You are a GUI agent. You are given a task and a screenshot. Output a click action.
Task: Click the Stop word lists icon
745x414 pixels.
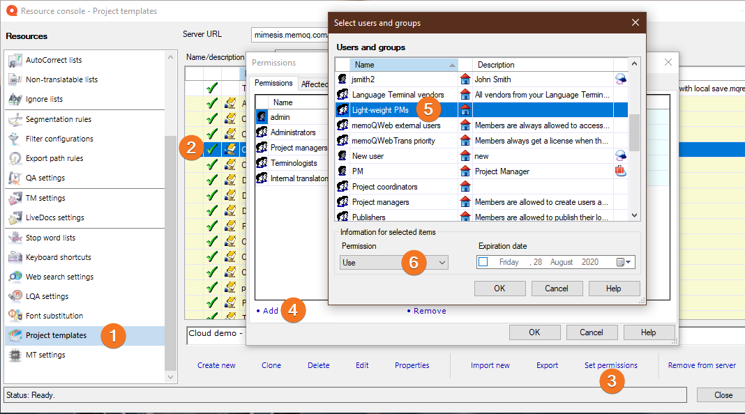[x=15, y=238]
